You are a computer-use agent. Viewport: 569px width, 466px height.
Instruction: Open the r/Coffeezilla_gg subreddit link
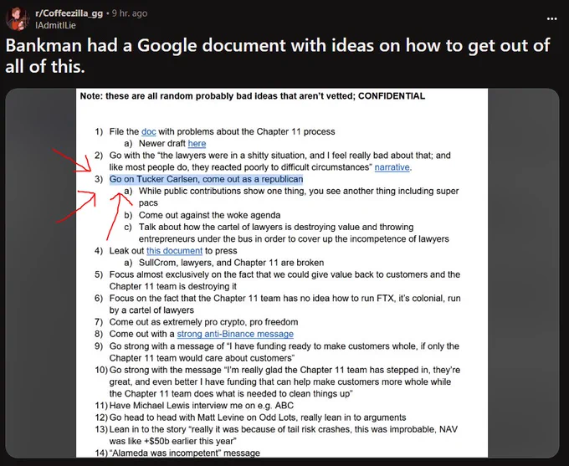tap(70, 13)
